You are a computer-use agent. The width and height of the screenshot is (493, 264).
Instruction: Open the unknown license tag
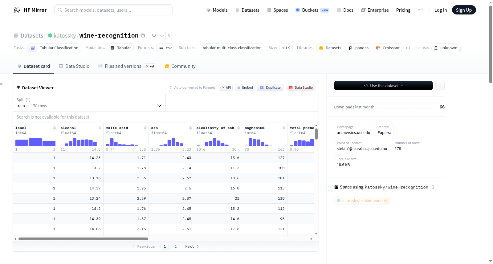[x=446, y=48]
